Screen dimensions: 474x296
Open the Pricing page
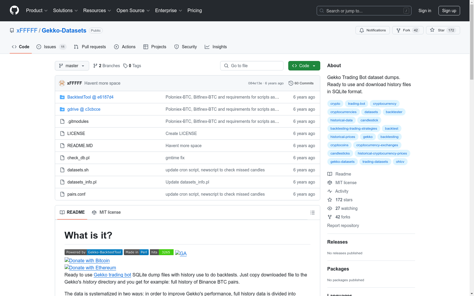(195, 10)
